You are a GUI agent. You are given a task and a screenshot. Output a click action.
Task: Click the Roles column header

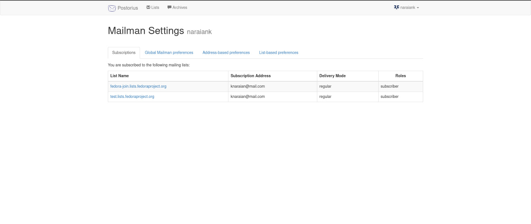tap(401, 76)
